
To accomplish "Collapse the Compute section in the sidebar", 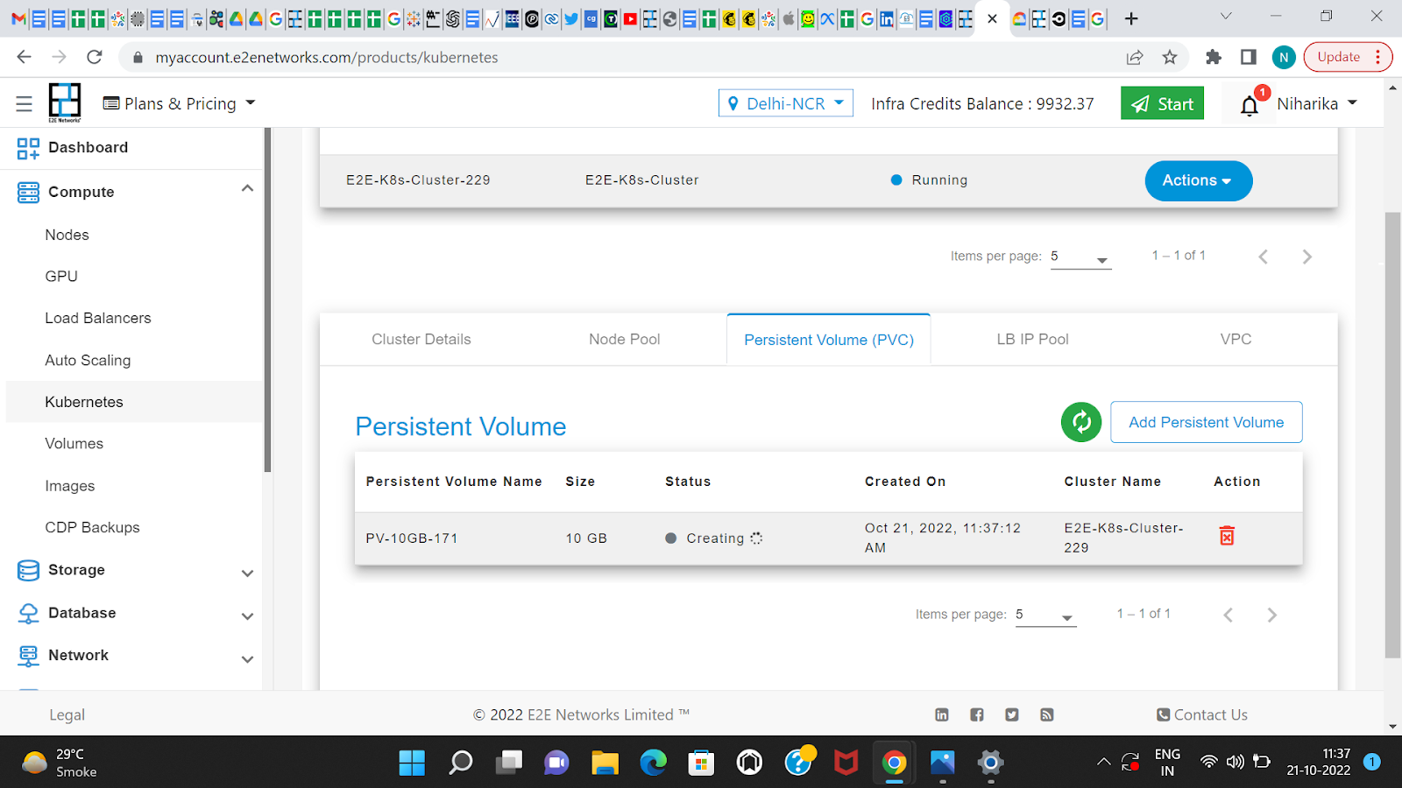I will [x=247, y=189].
